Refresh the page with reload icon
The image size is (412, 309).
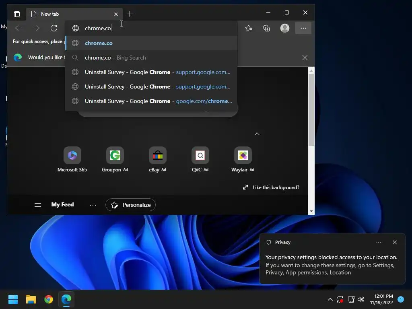54,28
